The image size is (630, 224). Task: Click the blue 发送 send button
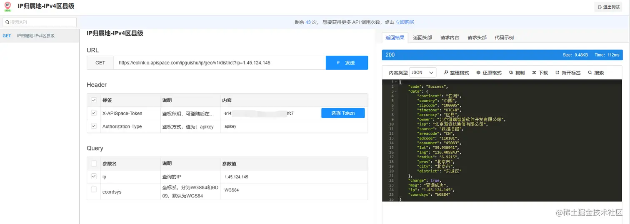(x=347, y=63)
